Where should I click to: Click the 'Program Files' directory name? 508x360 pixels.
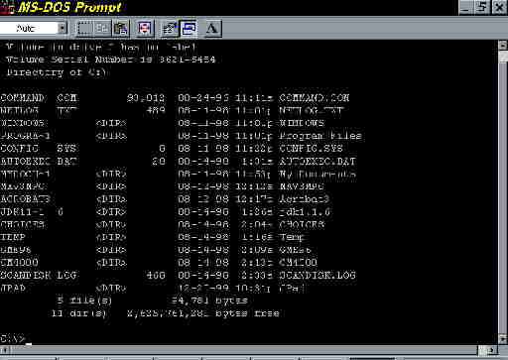(320, 136)
